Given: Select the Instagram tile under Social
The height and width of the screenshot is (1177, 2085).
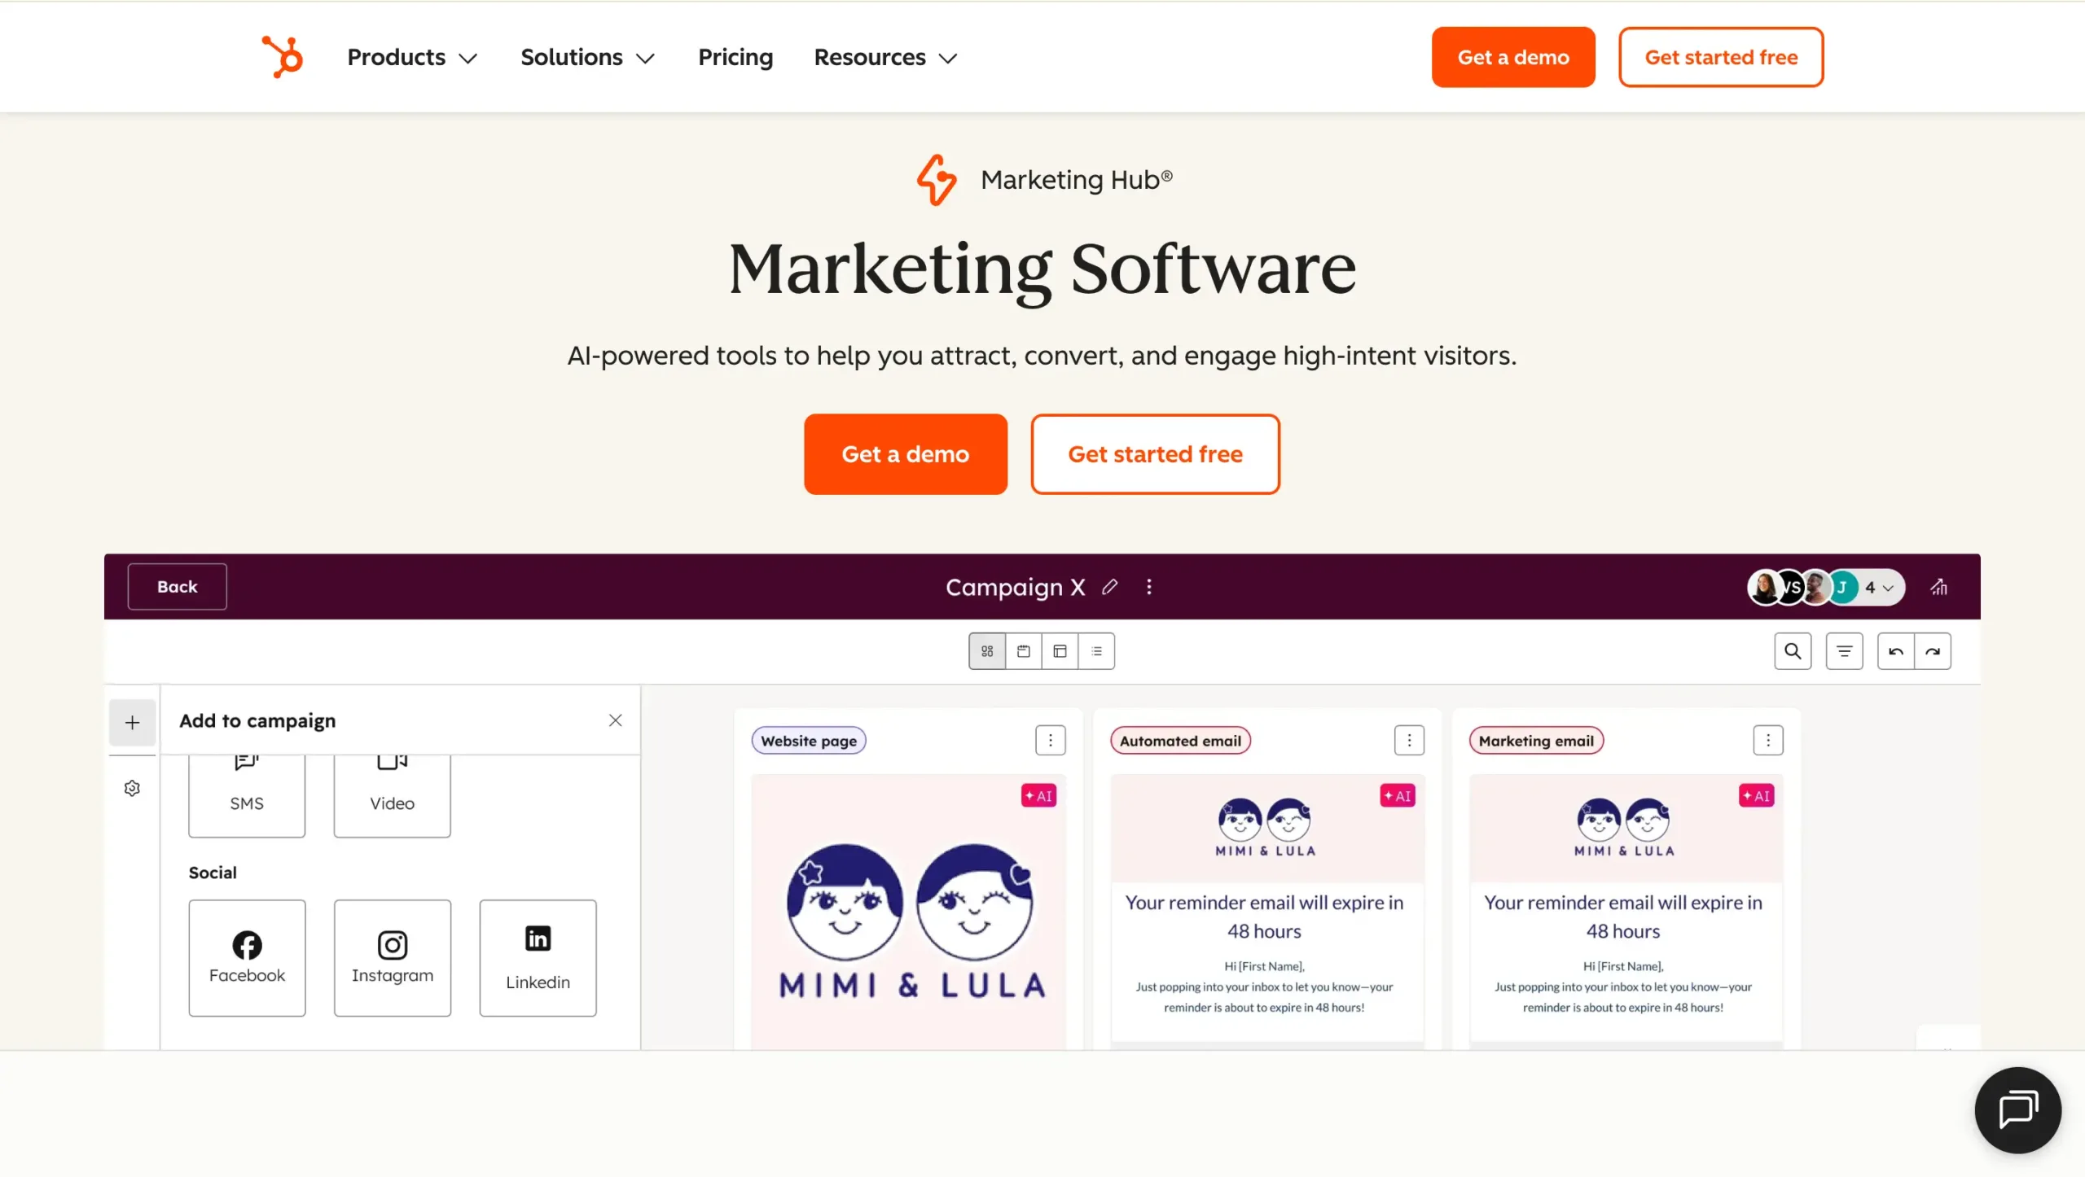Looking at the screenshot, I should tap(392, 957).
